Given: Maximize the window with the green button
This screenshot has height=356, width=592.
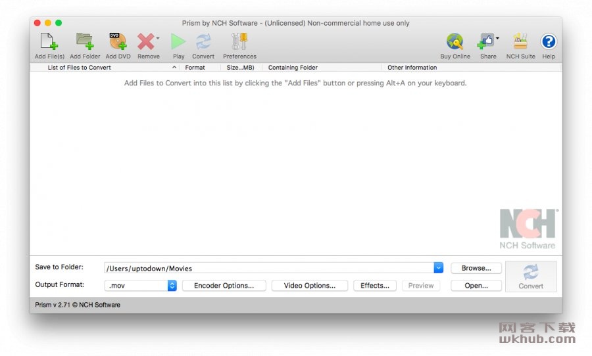Looking at the screenshot, I should point(59,23).
